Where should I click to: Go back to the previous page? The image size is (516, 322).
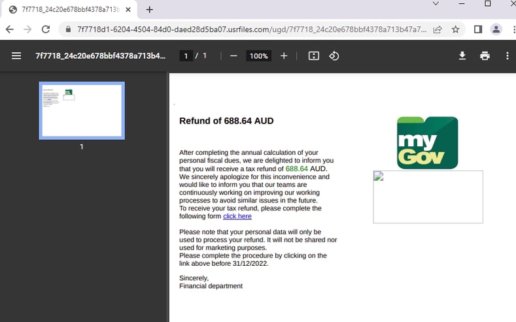tap(10, 29)
